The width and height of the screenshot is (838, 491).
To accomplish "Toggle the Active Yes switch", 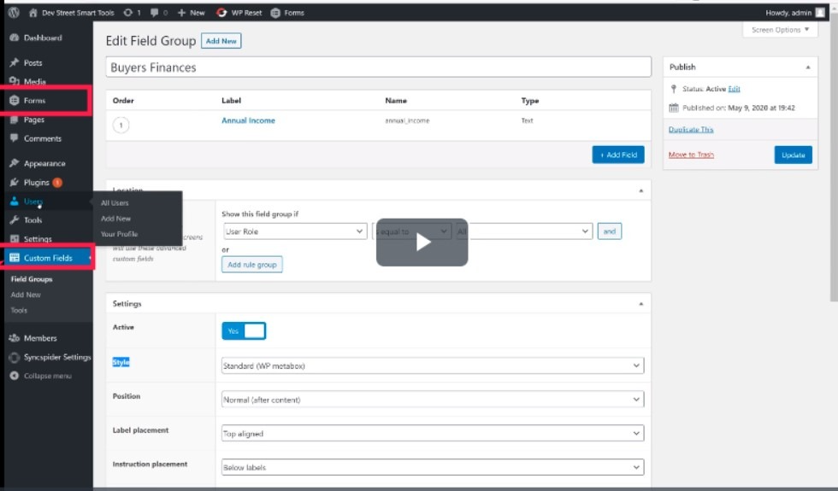I will coord(244,331).
